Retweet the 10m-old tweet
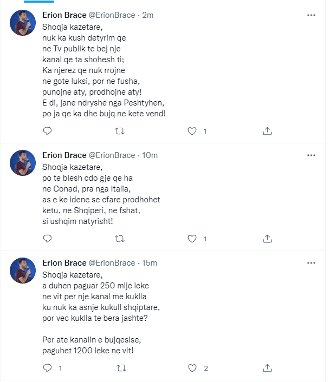The height and width of the screenshot is (382, 330). tap(120, 238)
